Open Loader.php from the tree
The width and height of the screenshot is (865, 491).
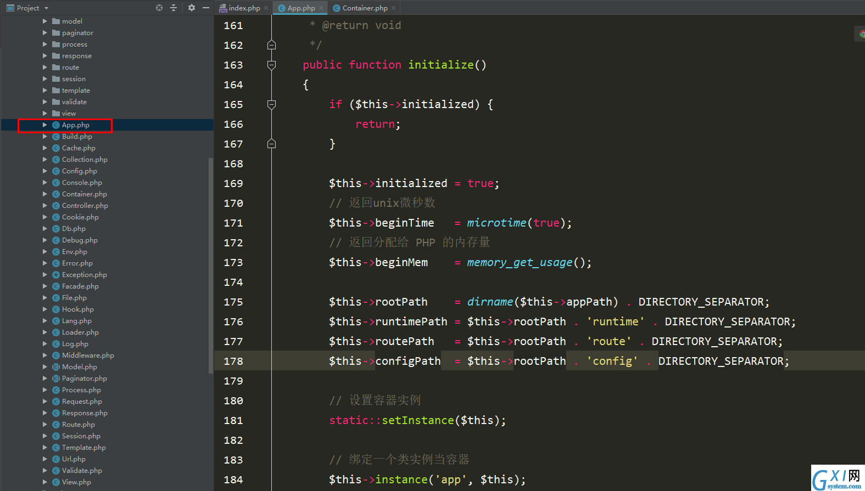click(80, 332)
